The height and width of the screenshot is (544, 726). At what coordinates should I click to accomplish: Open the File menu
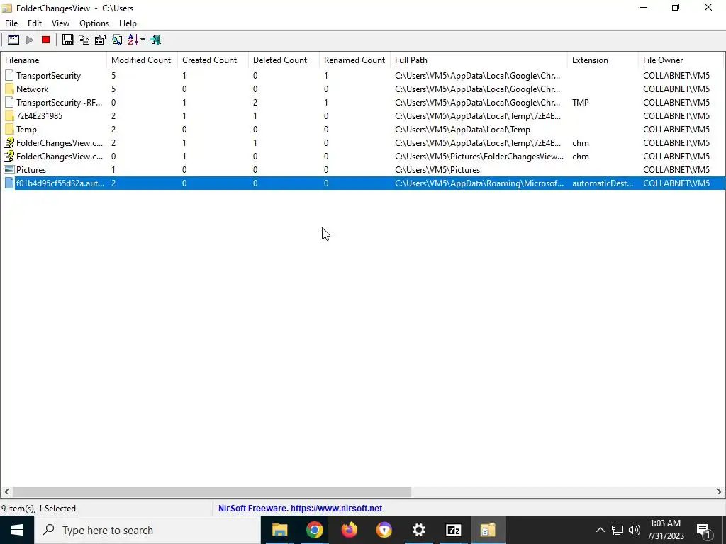pyautogui.click(x=11, y=23)
